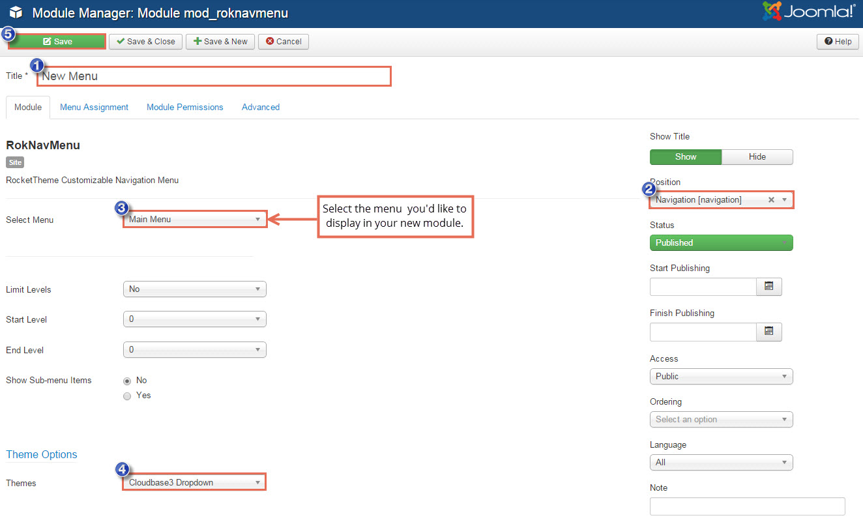
Task: Set Show Title to Show
Action: point(686,157)
